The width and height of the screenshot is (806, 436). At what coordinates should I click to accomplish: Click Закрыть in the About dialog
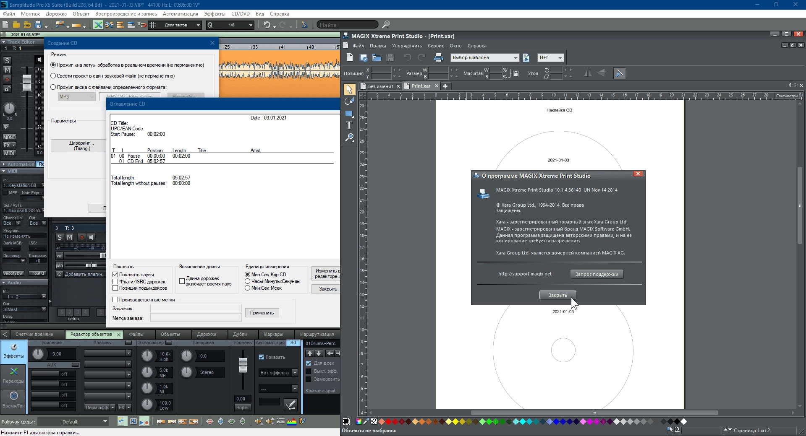[x=557, y=295]
